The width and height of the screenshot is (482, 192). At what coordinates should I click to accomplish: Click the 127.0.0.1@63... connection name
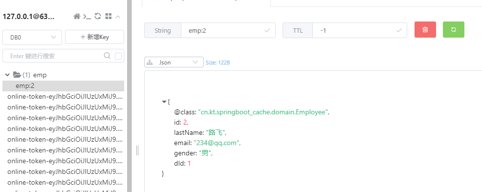tap(28, 17)
